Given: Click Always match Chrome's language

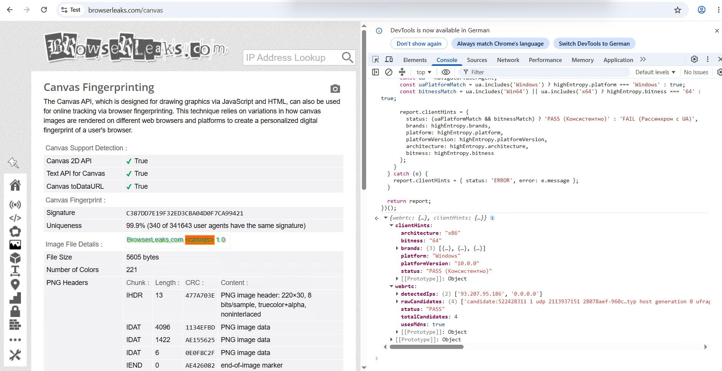Looking at the screenshot, I should pyautogui.click(x=500, y=43).
